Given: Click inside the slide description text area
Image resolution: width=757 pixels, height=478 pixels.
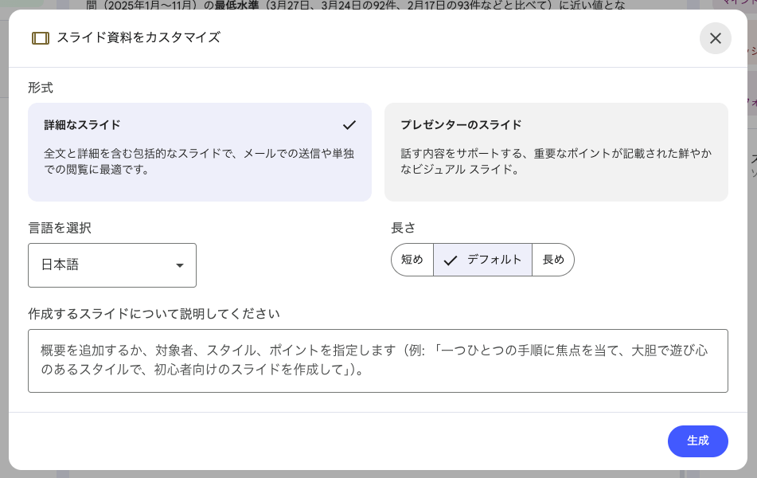Looking at the screenshot, I should [x=377, y=360].
